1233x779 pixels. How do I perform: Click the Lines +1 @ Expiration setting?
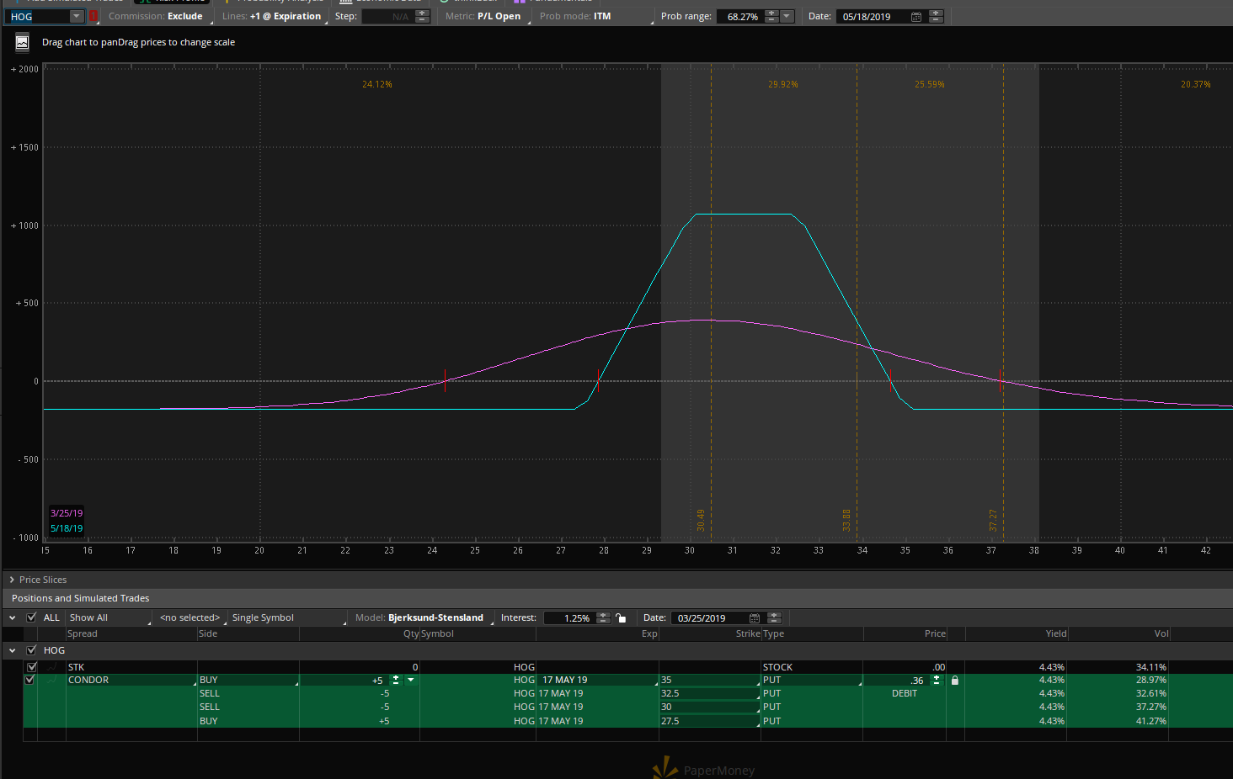[285, 16]
